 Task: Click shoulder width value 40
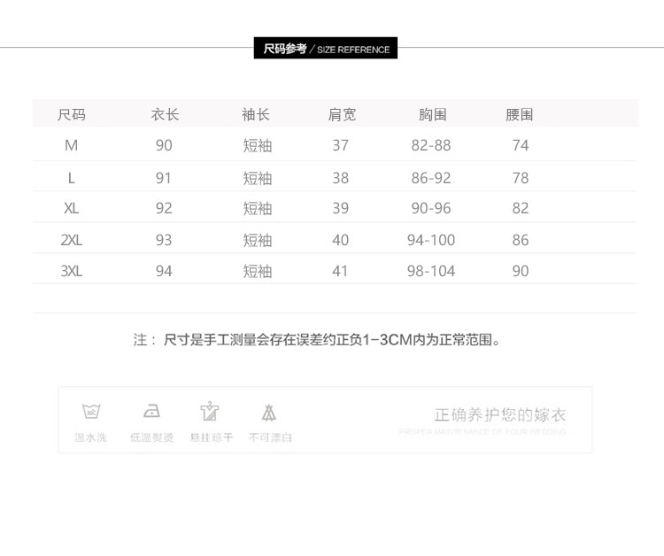341,240
